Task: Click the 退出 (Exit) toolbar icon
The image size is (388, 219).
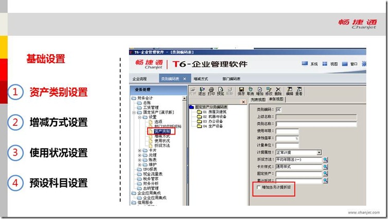Action: pyautogui.click(x=202, y=91)
